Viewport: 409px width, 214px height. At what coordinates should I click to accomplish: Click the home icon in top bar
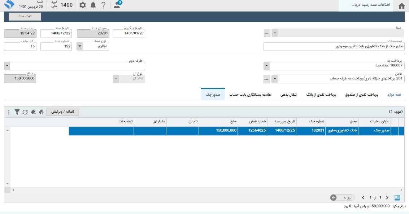[401, 5]
